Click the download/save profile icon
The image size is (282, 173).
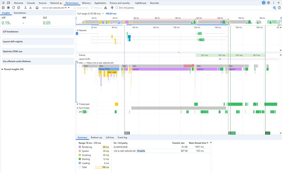(x=31, y=7)
